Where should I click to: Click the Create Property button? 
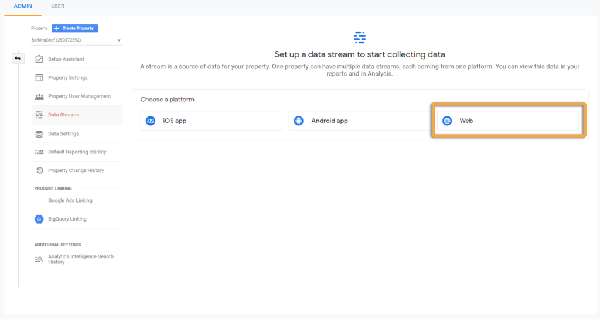point(74,28)
